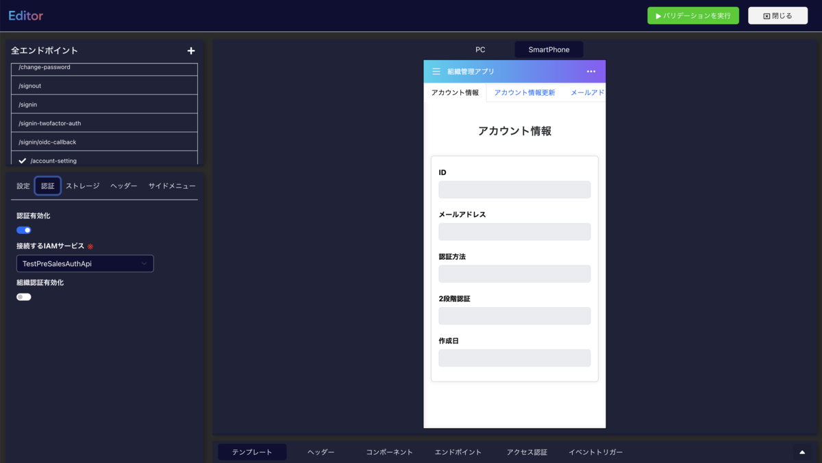Switch to the コンポーネント tab
Viewport: 822px width, 463px height.
(x=389, y=452)
